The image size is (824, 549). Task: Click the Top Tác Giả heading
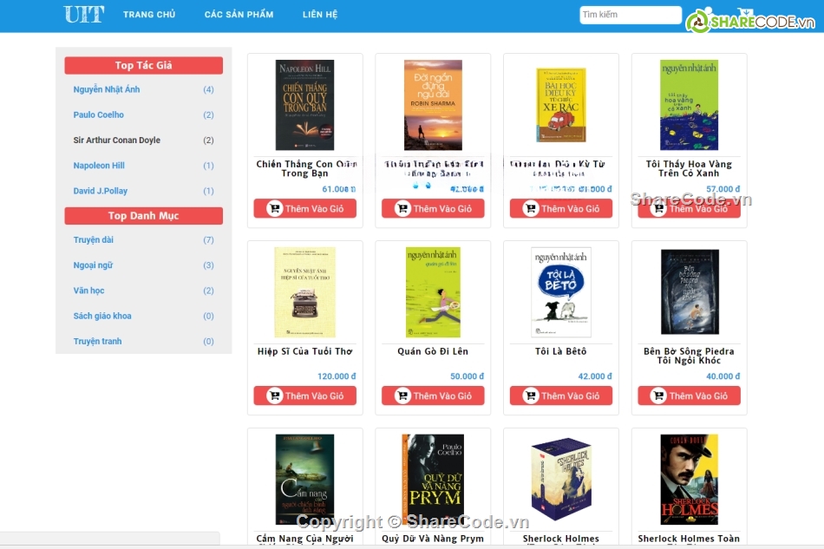point(143,65)
